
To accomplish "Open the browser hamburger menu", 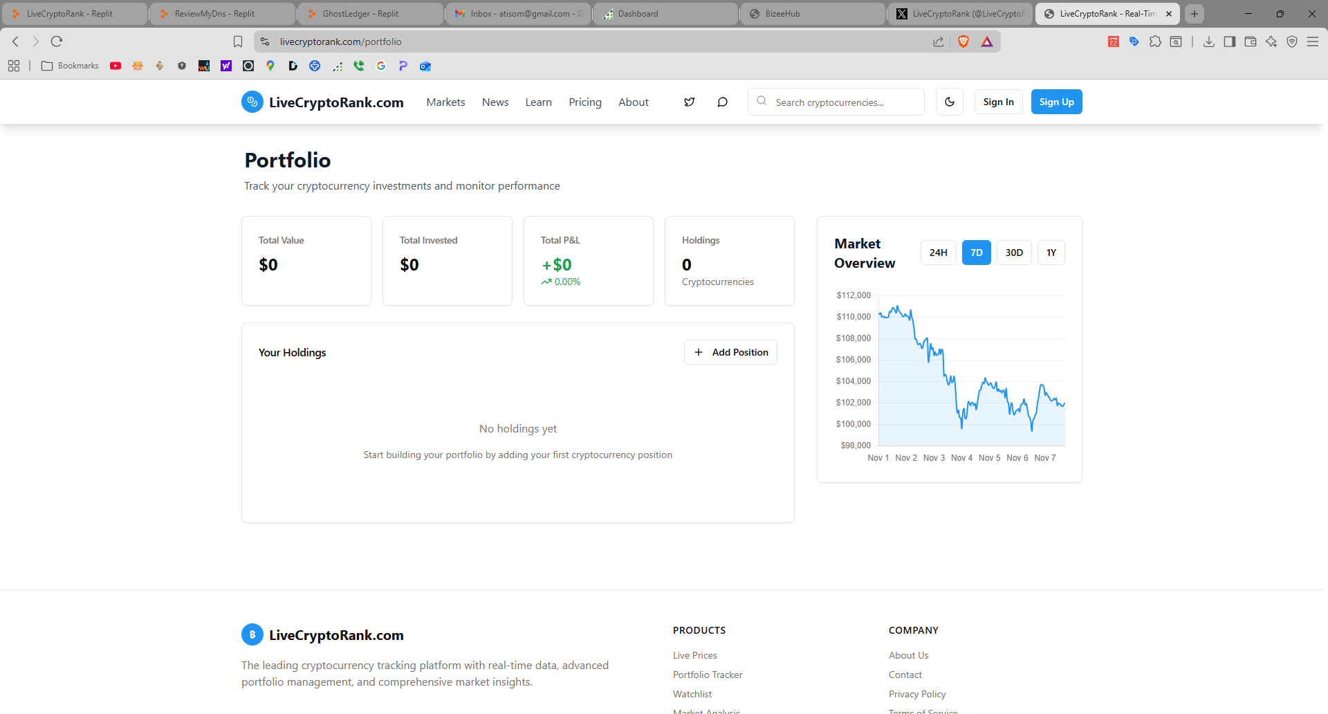I will point(1313,42).
